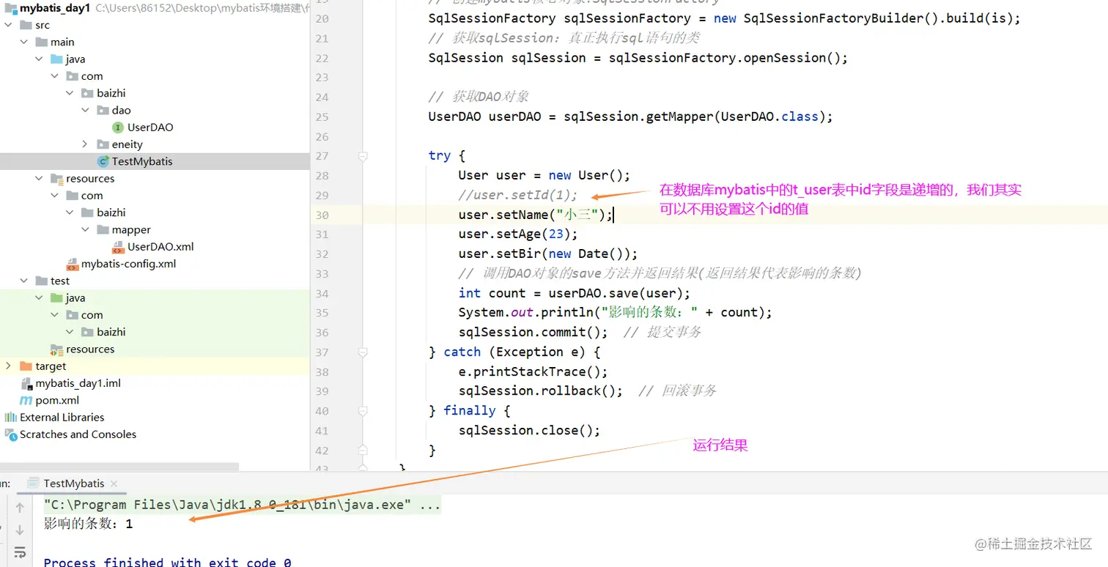Collapse the dao package chevron
Image resolution: width=1108 pixels, height=567 pixels.
point(86,111)
